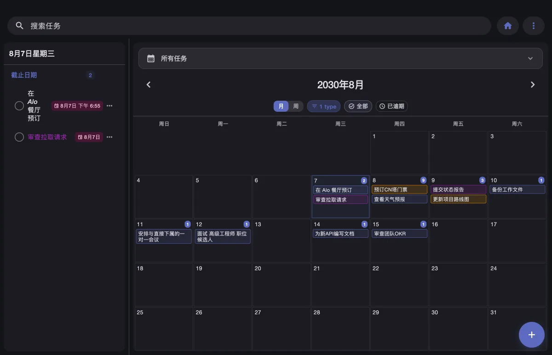Image resolution: width=552 pixels, height=355 pixels.
Task: Click the 8月7日 tag on 审查拉取请求
Action: [x=89, y=137]
